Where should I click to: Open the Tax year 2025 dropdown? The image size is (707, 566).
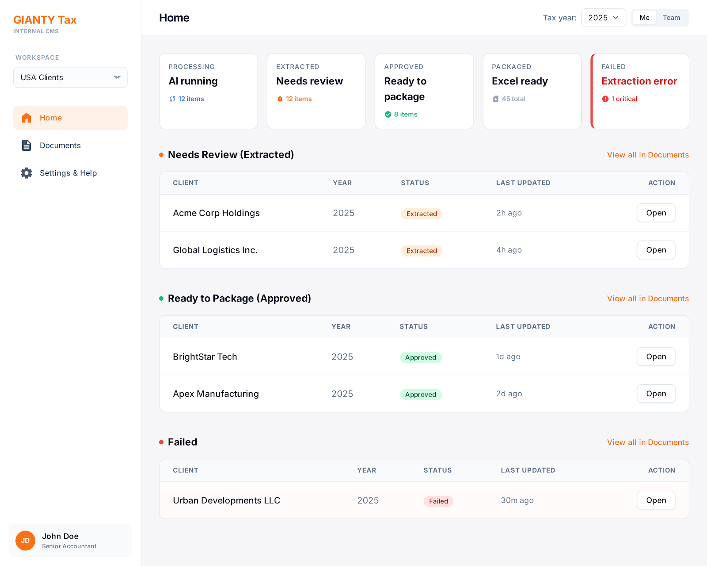(x=603, y=18)
